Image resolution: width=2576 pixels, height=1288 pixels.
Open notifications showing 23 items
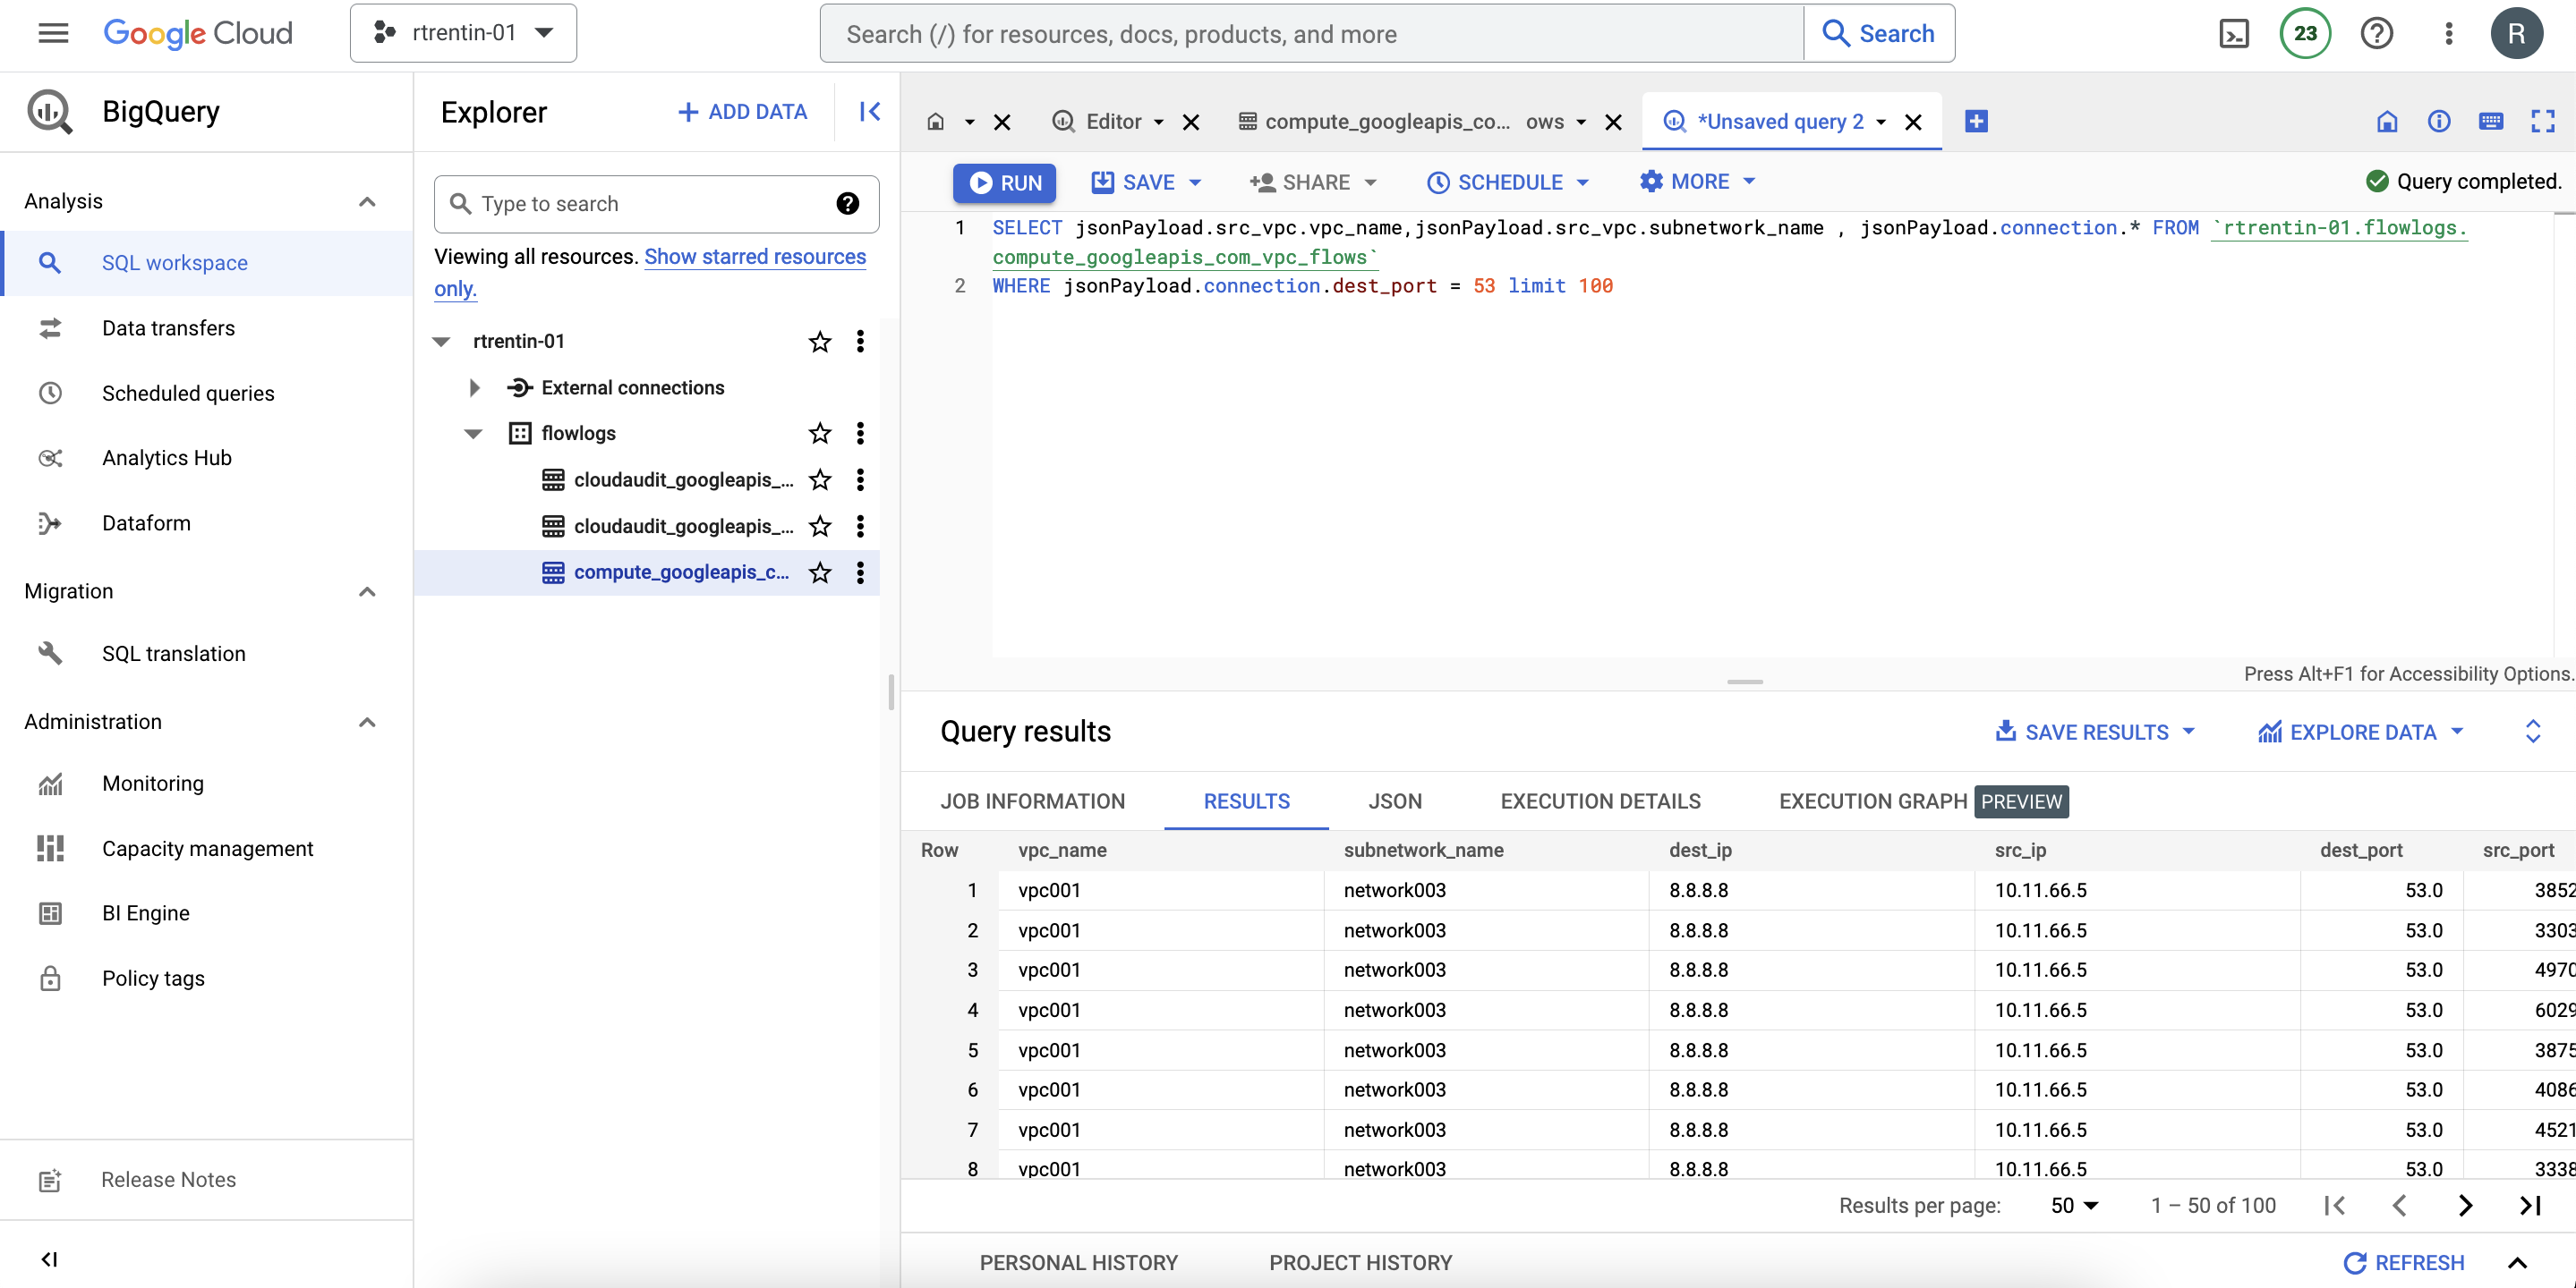click(x=2304, y=33)
